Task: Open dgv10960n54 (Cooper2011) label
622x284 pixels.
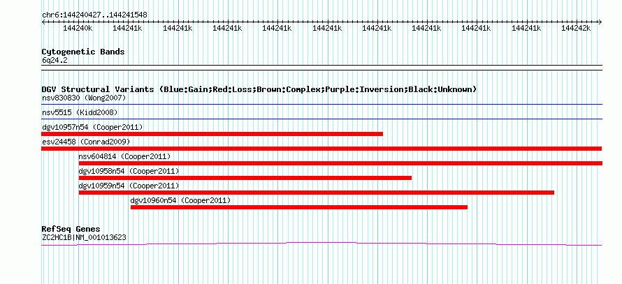Action: tap(180, 200)
